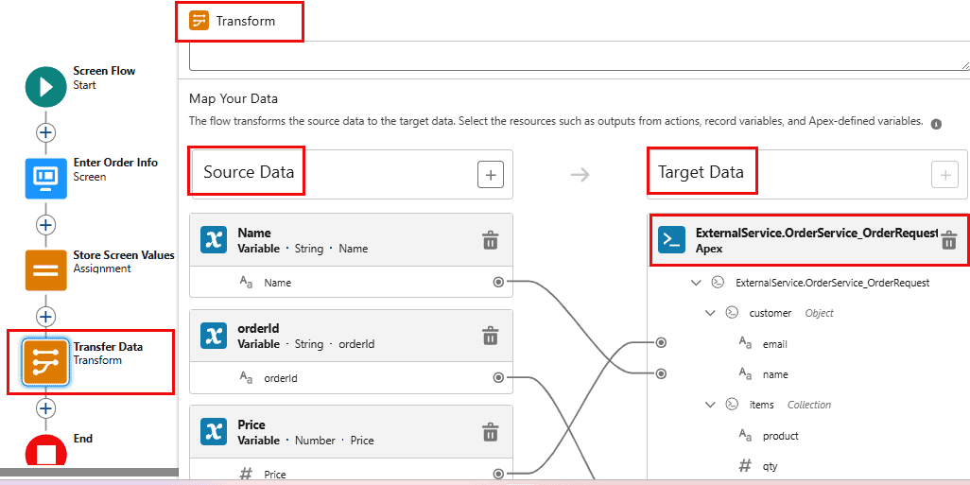Screen dimensions: 970x485
Task: Add element below Enter Order Info
Action: point(45,225)
